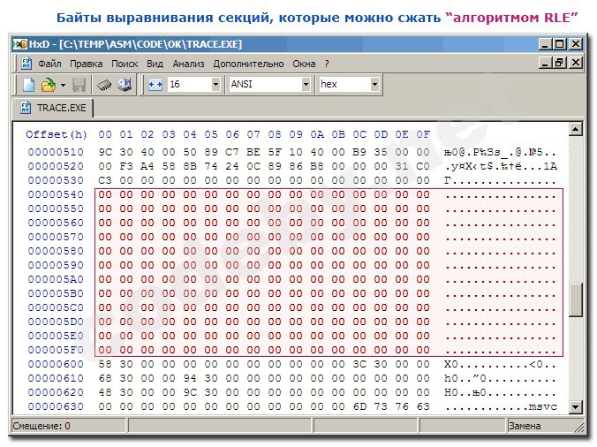Open the bytes per row 16 dropdown

click(x=215, y=84)
